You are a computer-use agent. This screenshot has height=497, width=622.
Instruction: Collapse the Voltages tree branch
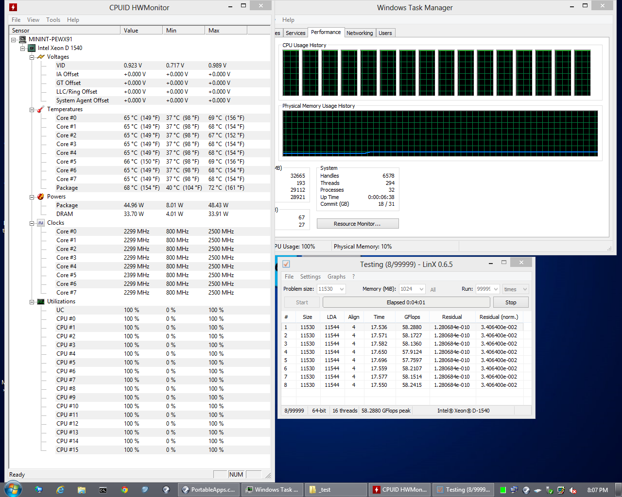32,57
